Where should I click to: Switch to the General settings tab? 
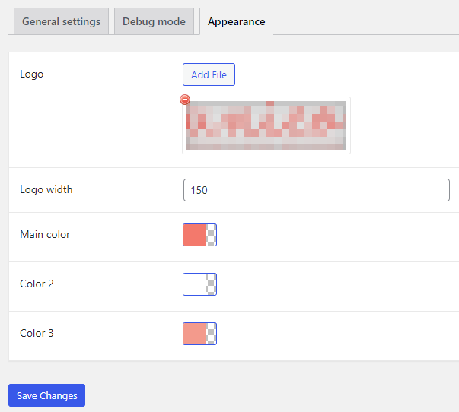tap(61, 21)
